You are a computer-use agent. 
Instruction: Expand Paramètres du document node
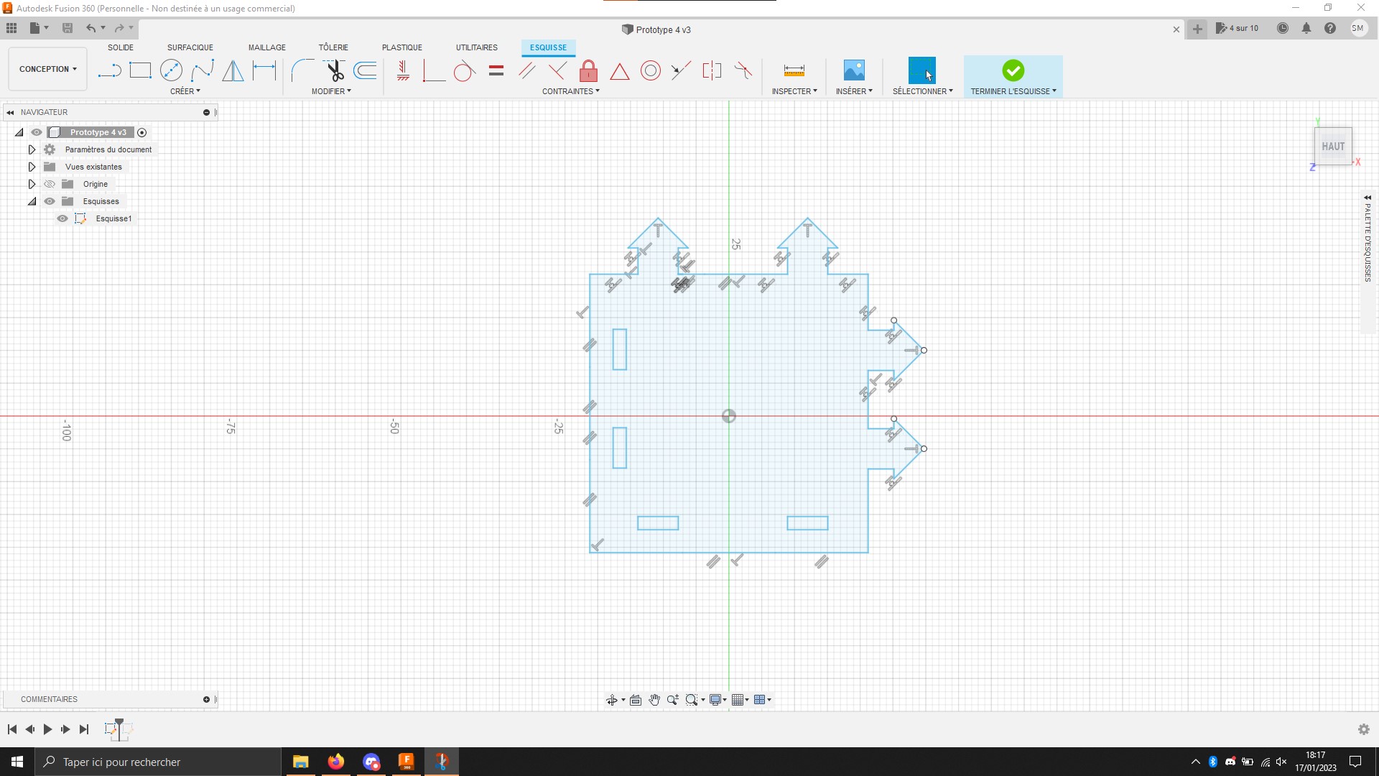click(x=32, y=149)
